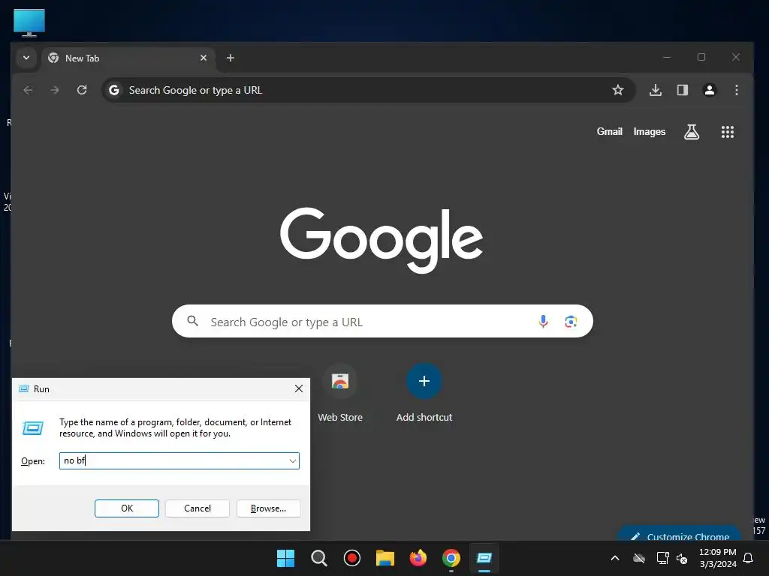Start voice search with the microphone

(543, 321)
